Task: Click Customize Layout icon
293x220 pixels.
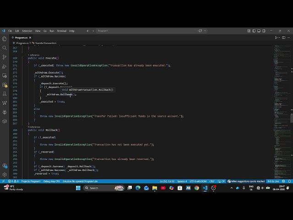Action: tap(249, 31)
